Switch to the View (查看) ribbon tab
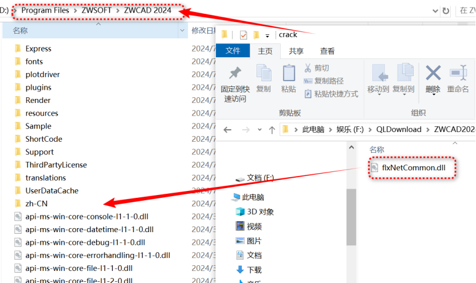This screenshot has height=283, width=476. tap(327, 51)
